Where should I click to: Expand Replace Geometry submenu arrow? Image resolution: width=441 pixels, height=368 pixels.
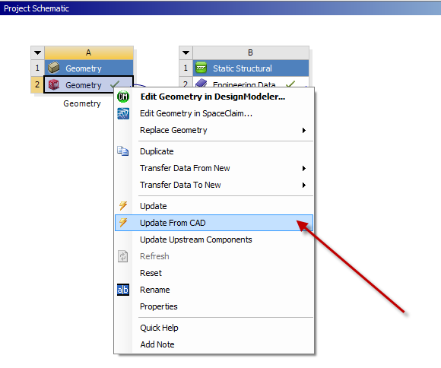click(303, 130)
